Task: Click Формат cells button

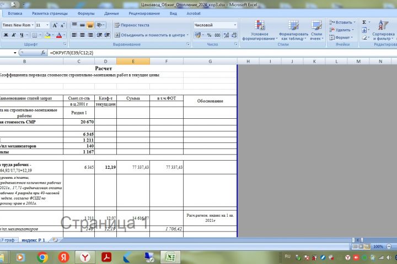Action: point(341,37)
